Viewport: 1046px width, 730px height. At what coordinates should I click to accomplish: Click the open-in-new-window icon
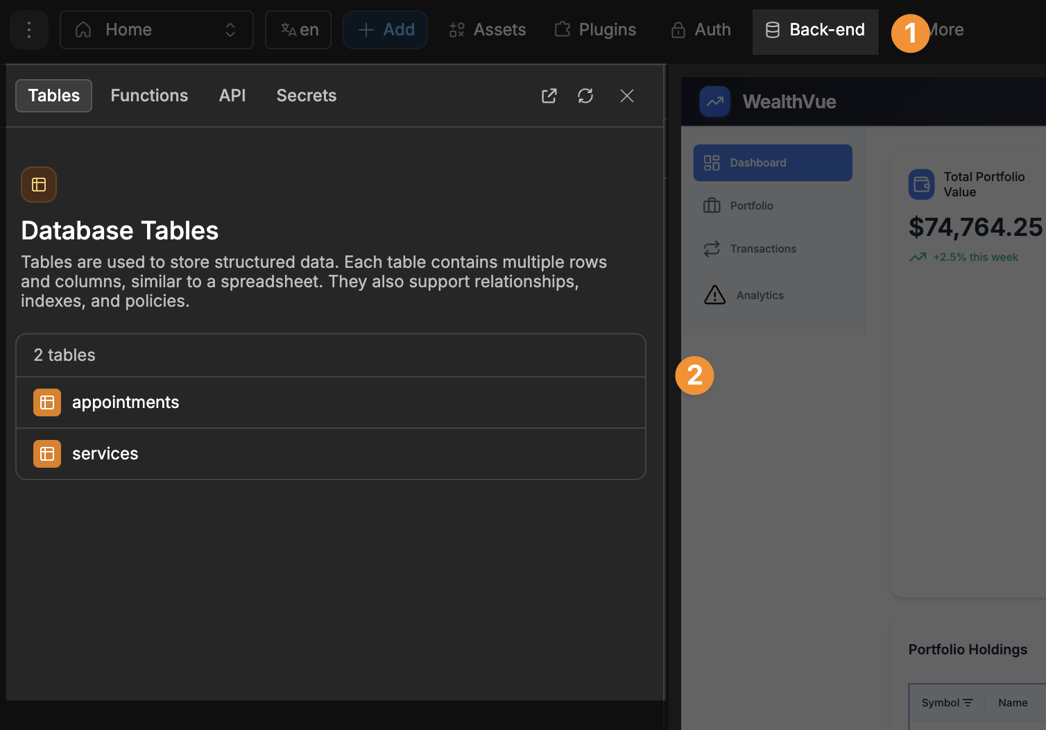coord(549,96)
